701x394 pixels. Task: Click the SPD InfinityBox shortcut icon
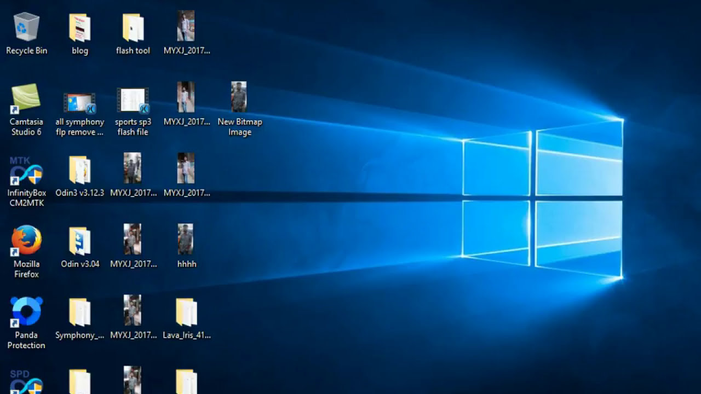pos(26,381)
